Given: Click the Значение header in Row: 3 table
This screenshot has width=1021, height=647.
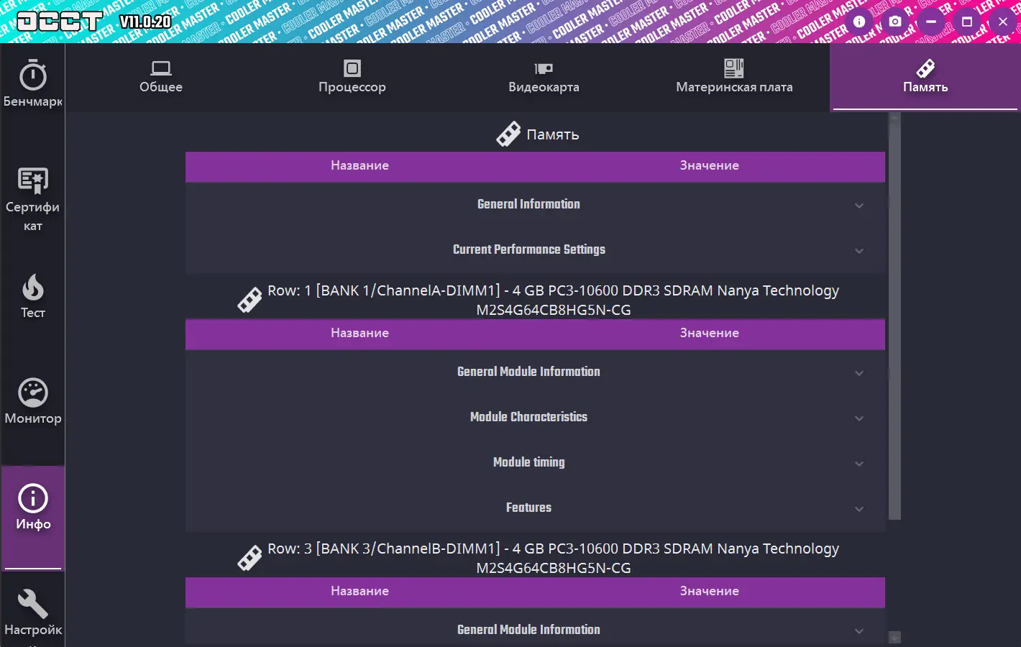Looking at the screenshot, I should [710, 591].
